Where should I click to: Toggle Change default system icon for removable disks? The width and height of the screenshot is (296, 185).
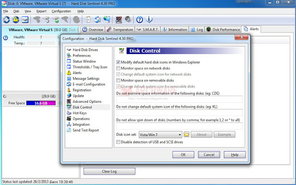click(x=118, y=86)
